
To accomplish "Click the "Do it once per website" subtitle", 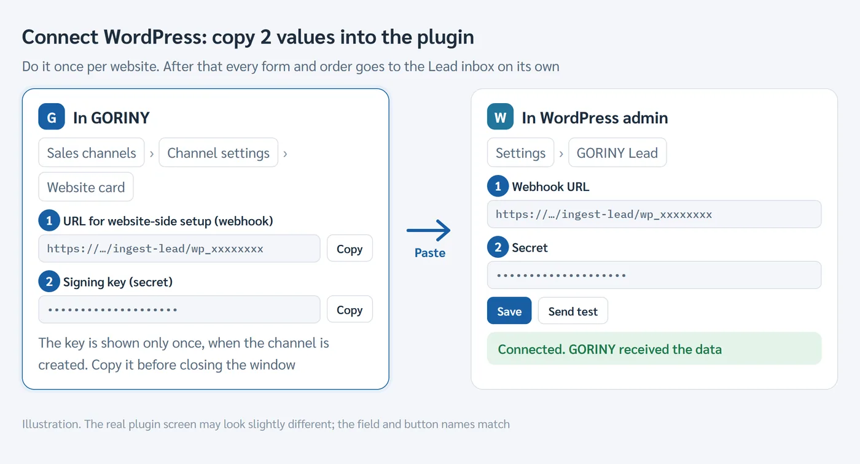I will click(x=291, y=66).
